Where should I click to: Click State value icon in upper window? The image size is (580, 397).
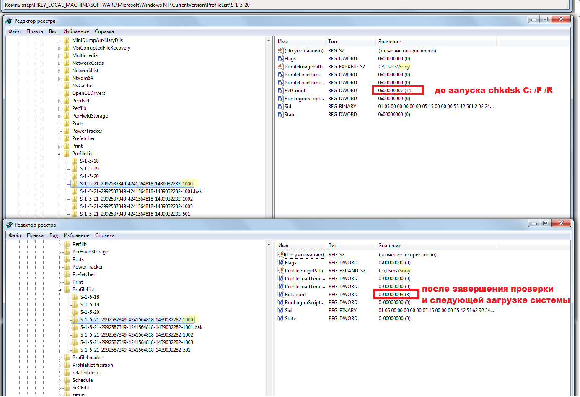pos(280,114)
